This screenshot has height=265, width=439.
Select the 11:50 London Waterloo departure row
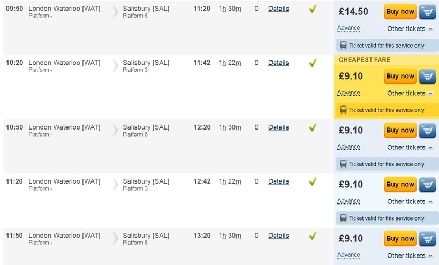point(64,236)
